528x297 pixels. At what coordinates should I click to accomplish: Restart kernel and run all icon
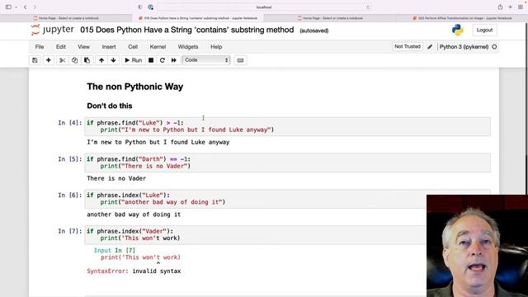point(174,60)
